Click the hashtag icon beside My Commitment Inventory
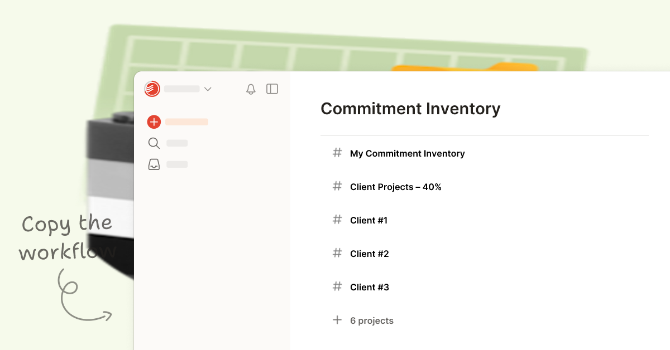This screenshot has width=670, height=350. [x=337, y=153]
